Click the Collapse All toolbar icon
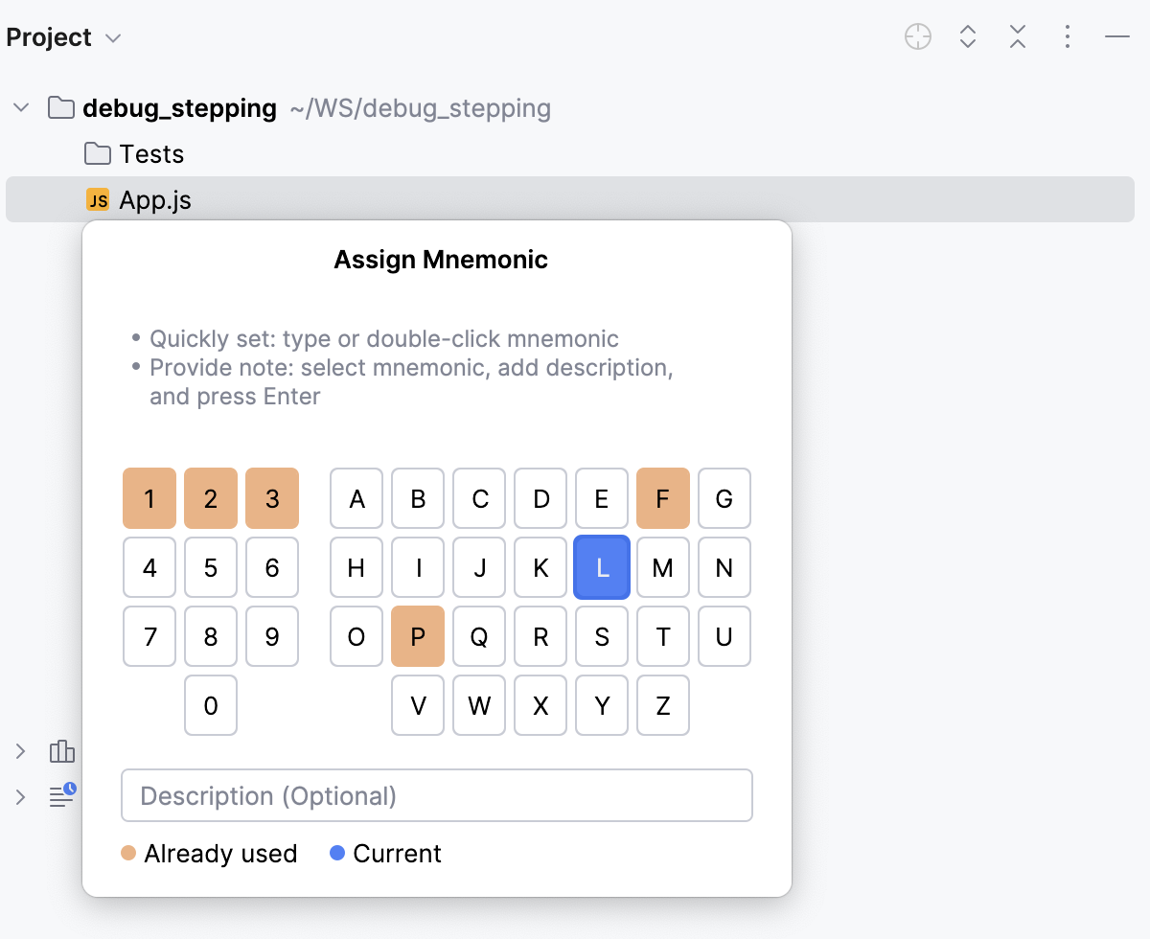Screen dimensions: 1150x939 (x=1018, y=37)
